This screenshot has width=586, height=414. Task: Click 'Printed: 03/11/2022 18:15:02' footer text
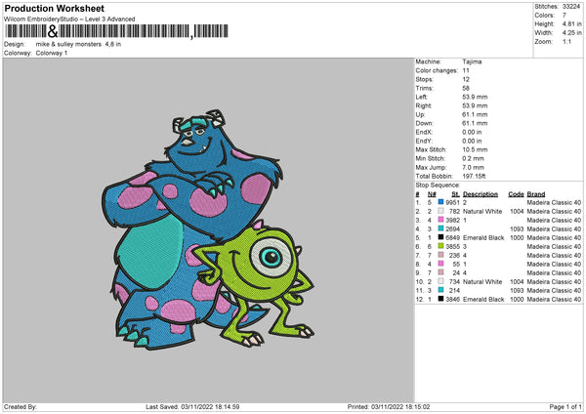(x=389, y=406)
